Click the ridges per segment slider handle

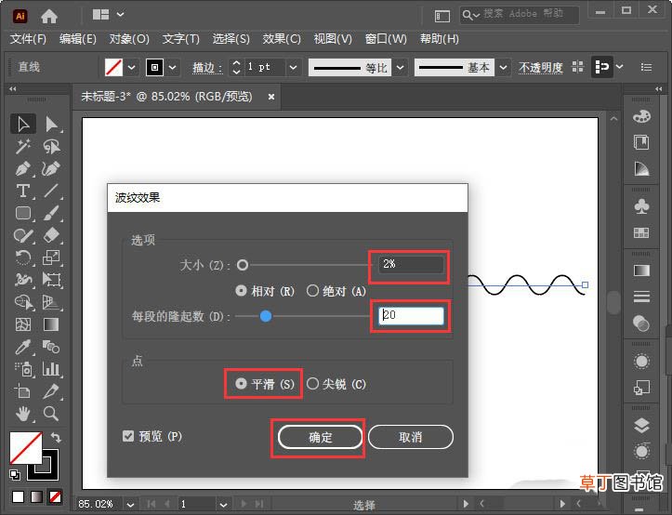[266, 316]
